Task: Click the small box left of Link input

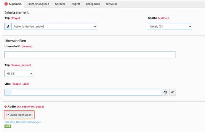Action: coord(8,92)
